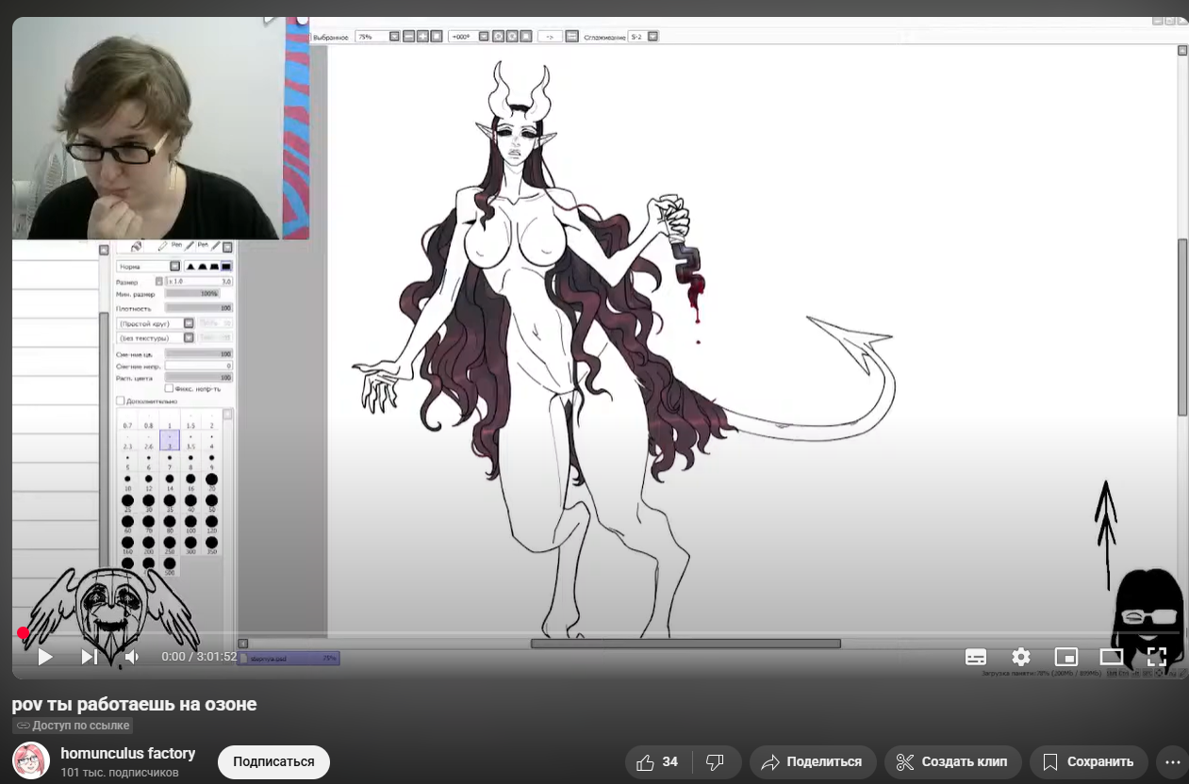
Task: Skip to the next video
Action: tap(89, 657)
